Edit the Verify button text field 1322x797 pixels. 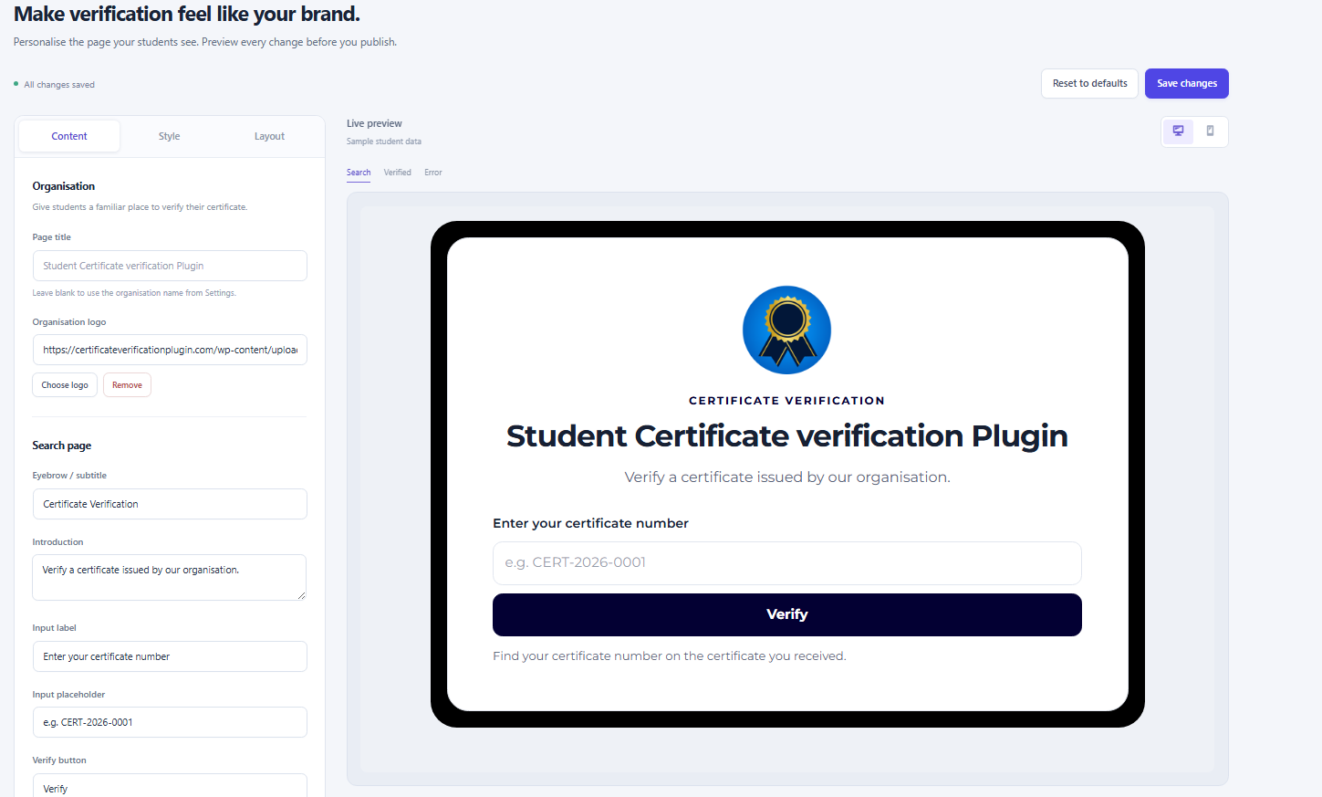[170, 787]
